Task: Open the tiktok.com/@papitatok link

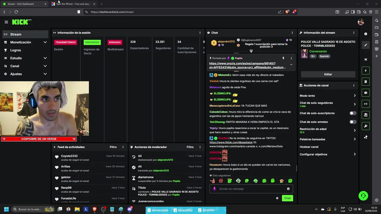Action: [x=231, y=142]
